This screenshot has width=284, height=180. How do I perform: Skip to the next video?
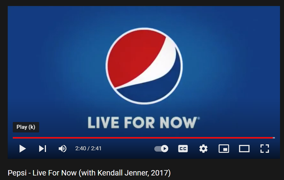point(43,149)
